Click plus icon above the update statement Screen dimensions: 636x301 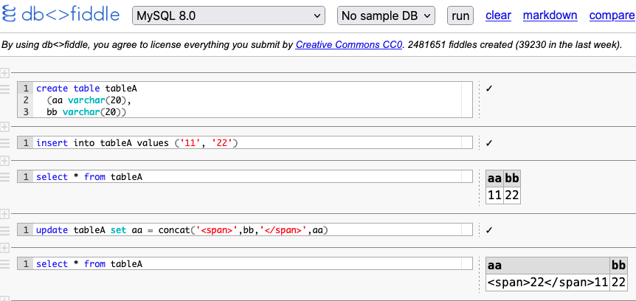(x=4, y=213)
